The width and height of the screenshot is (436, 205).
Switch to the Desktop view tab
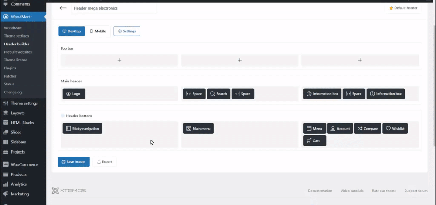(x=72, y=31)
